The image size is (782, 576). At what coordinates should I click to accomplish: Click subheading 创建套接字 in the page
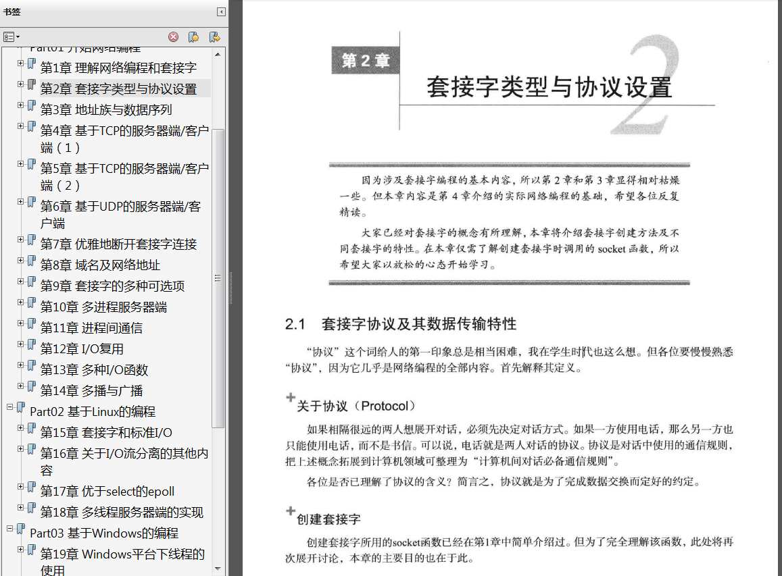point(328,519)
